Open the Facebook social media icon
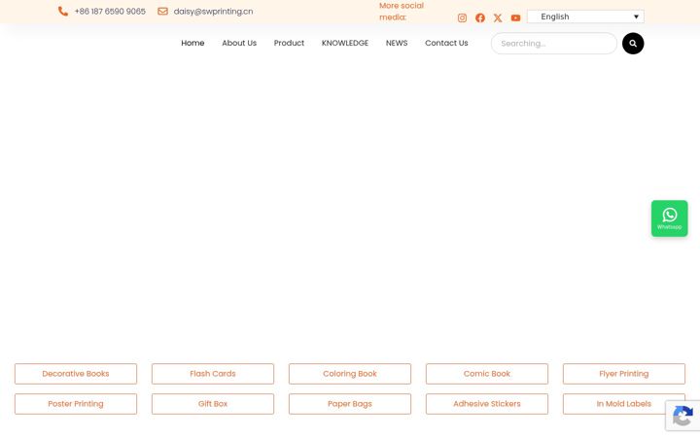This screenshot has width=700, height=437. pos(480,17)
